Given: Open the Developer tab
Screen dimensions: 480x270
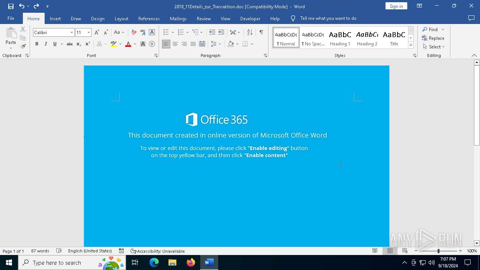Looking at the screenshot, I should coord(250,18).
